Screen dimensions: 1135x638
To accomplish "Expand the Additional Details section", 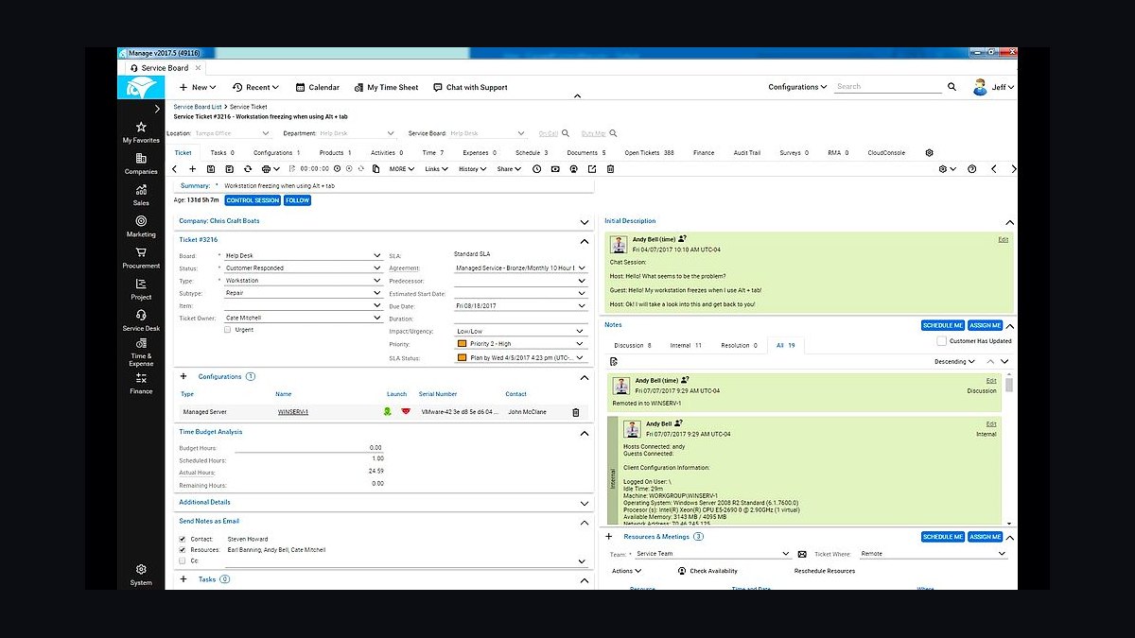I will pyautogui.click(x=584, y=502).
